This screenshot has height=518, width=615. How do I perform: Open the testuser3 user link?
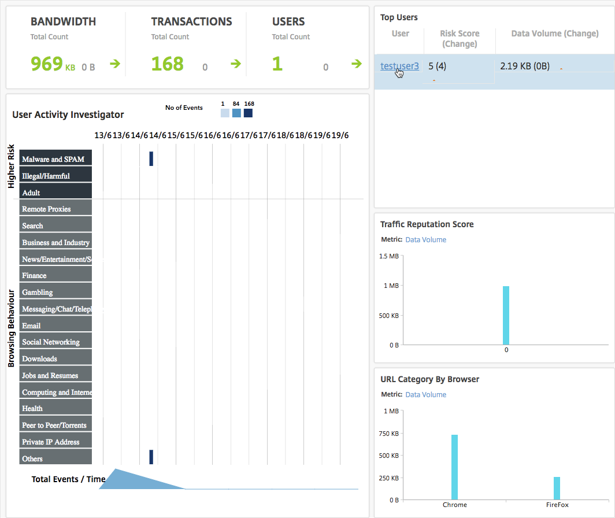tap(399, 66)
